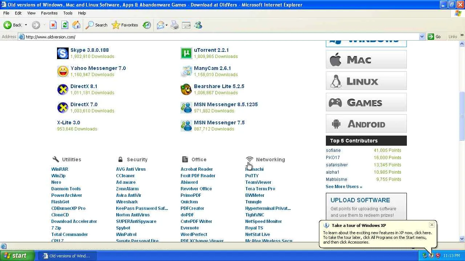465x261 pixels.
Task: Click the uTorrent green icon
Action: coord(186,53)
